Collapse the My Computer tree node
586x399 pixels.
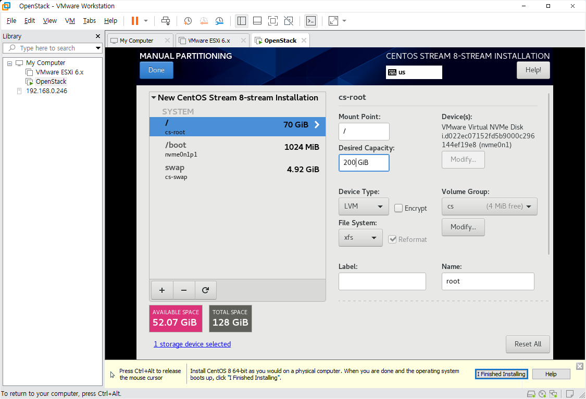(x=10, y=63)
